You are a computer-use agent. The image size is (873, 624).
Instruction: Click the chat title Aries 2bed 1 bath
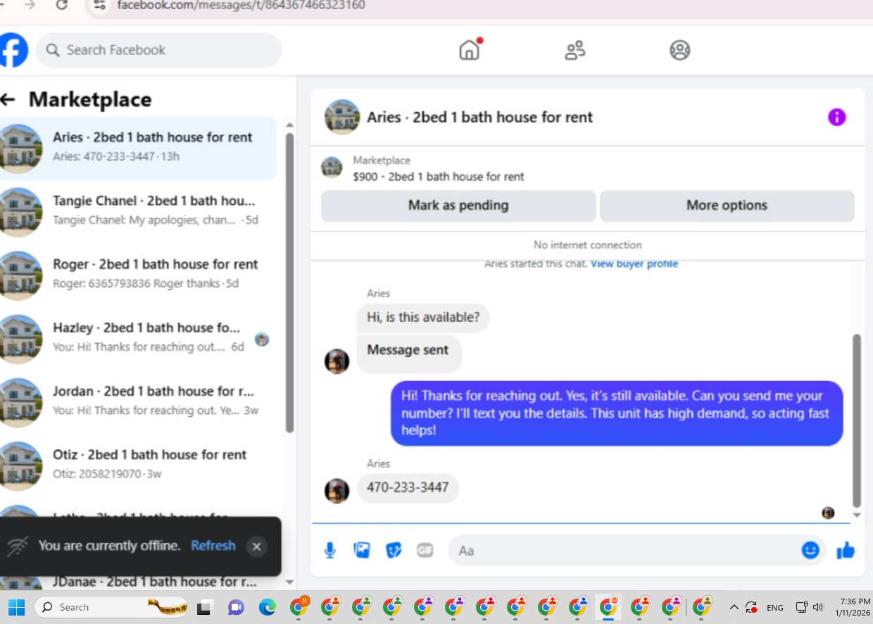(x=479, y=118)
